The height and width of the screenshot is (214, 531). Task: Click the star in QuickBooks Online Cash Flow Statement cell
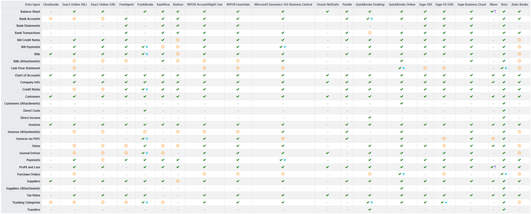(x=404, y=68)
